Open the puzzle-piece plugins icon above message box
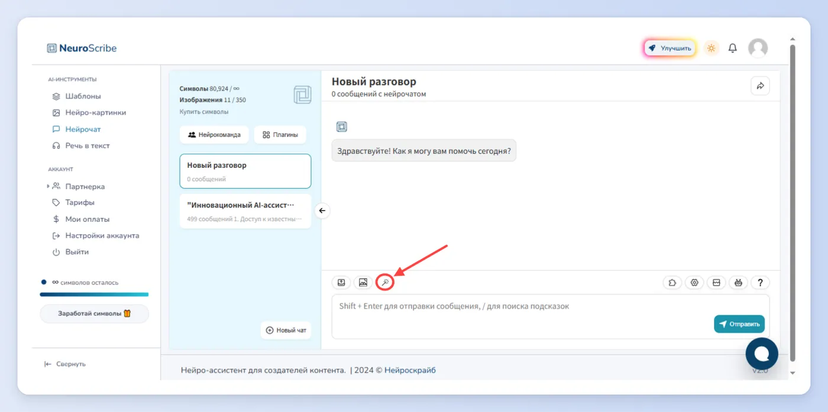The height and width of the screenshot is (412, 828). pos(672,283)
